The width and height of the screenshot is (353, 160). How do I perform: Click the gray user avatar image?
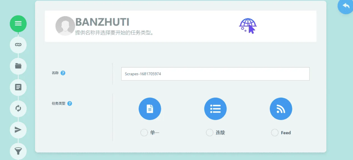[65, 26]
